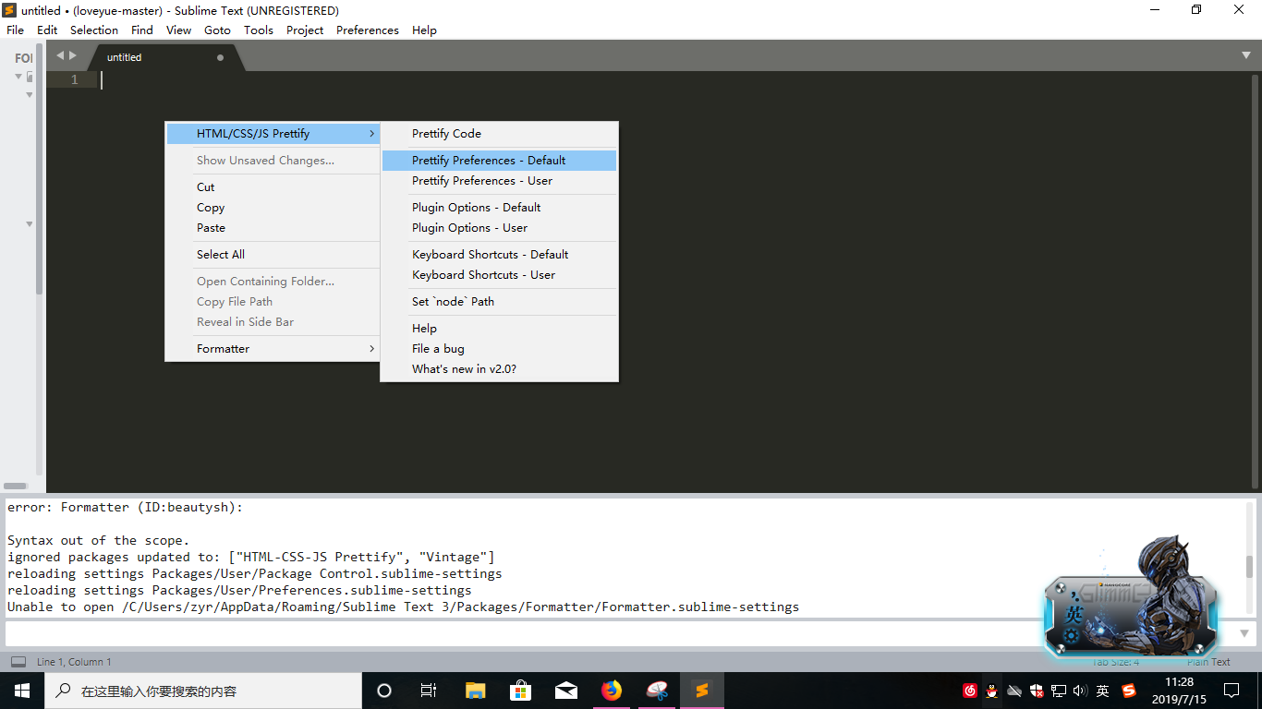Choose File a bug

tap(499, 349)
